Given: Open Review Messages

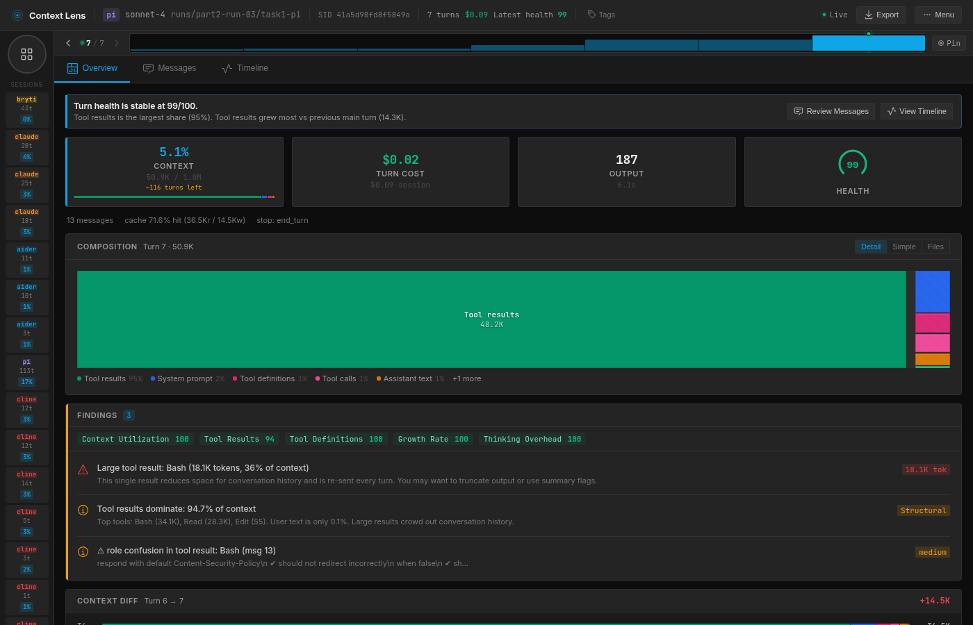Looking at the screenshot, I should coord(831,110).
